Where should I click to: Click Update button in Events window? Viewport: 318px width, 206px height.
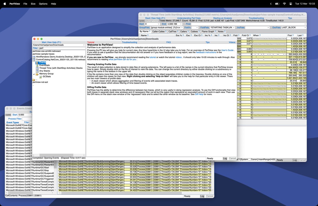coord(8,115)
